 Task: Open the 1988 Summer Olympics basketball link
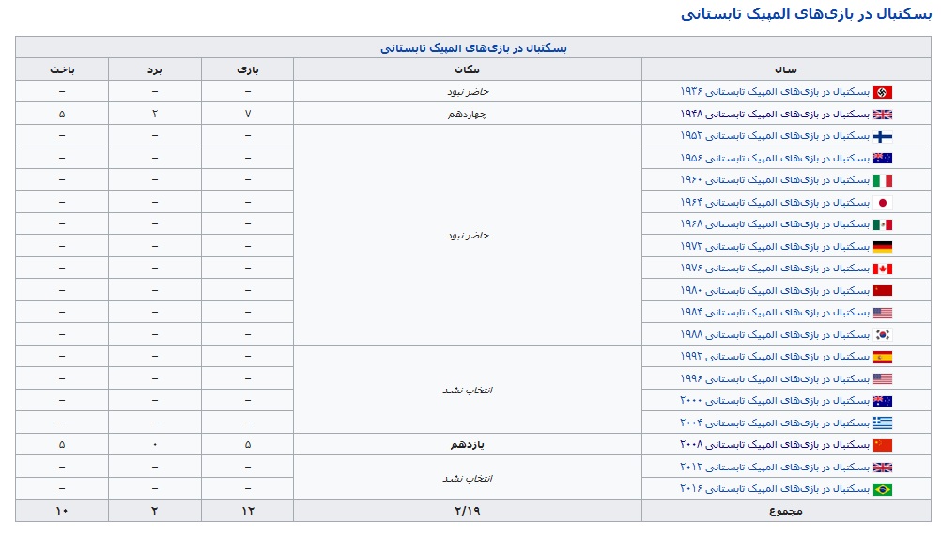tap(775, 334)
